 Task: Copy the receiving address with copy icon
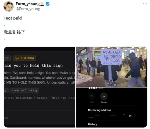(x=130, y=116)
